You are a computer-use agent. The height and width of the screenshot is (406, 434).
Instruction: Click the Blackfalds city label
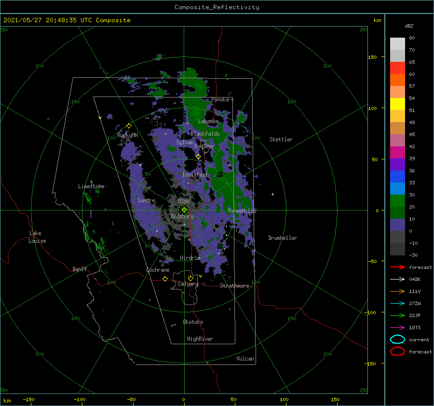coord(205,134)
